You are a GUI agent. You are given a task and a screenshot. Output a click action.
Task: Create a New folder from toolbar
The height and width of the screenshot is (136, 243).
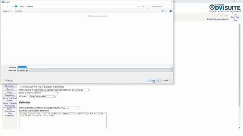[x=19, y=11]
